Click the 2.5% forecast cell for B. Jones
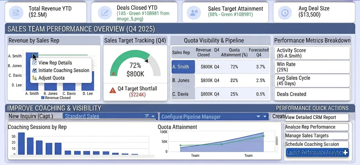The height and width of the screenshot is (165, 360). [x=261, y=80]
